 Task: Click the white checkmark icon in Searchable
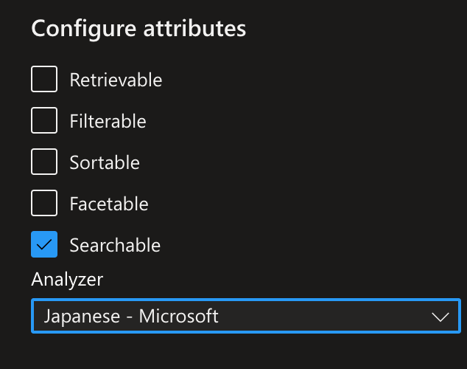(x=44, y=244)
